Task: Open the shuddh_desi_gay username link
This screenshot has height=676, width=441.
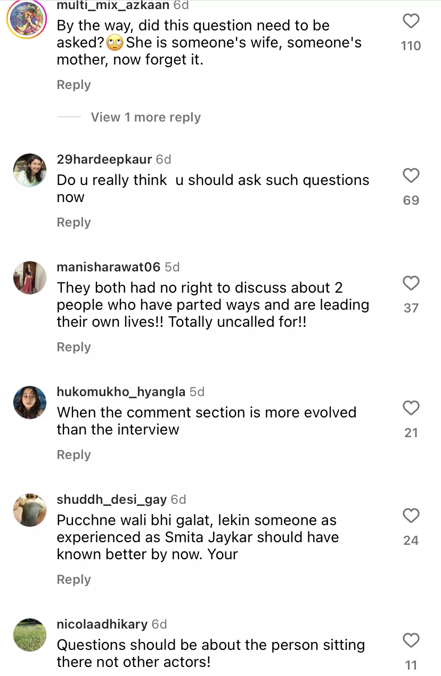Action: click(111, 500)
